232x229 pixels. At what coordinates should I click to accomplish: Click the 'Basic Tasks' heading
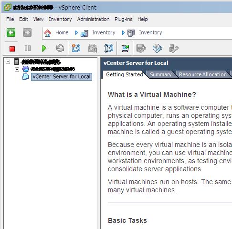(127, 220)
